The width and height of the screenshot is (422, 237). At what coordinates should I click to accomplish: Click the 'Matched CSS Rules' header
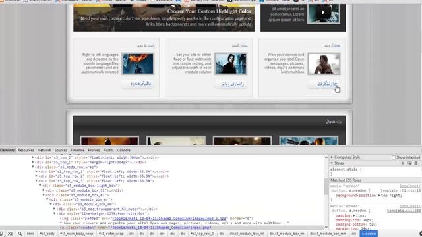pyautogui.click(x=375, y=180)
